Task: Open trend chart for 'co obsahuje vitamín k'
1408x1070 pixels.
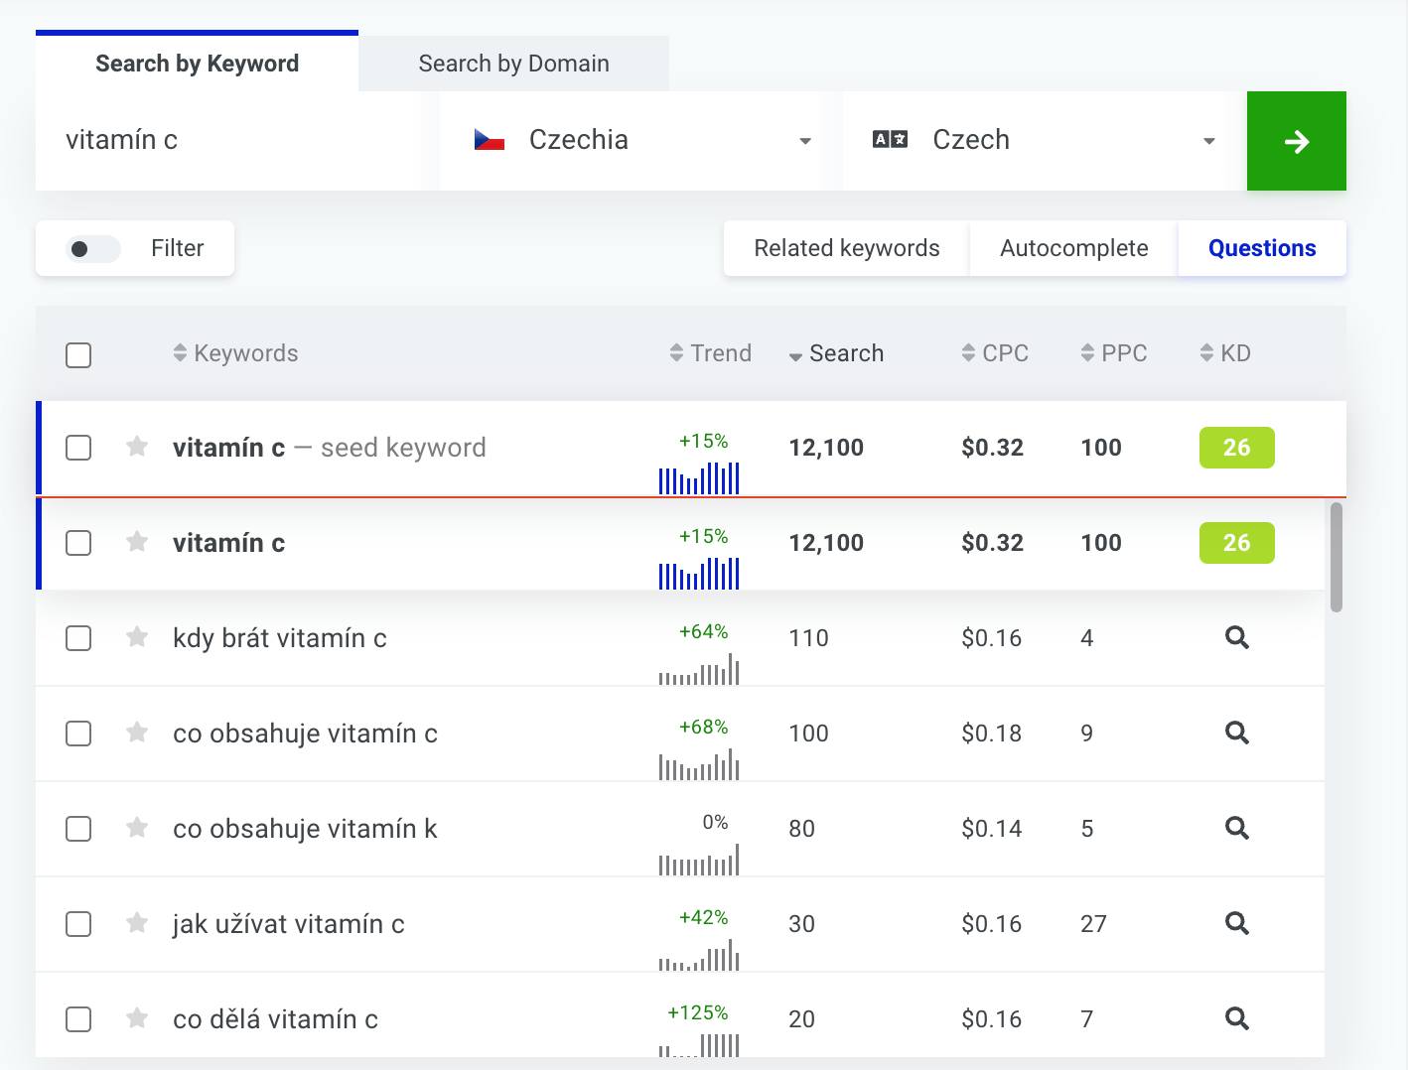Action: click(699, 860)
